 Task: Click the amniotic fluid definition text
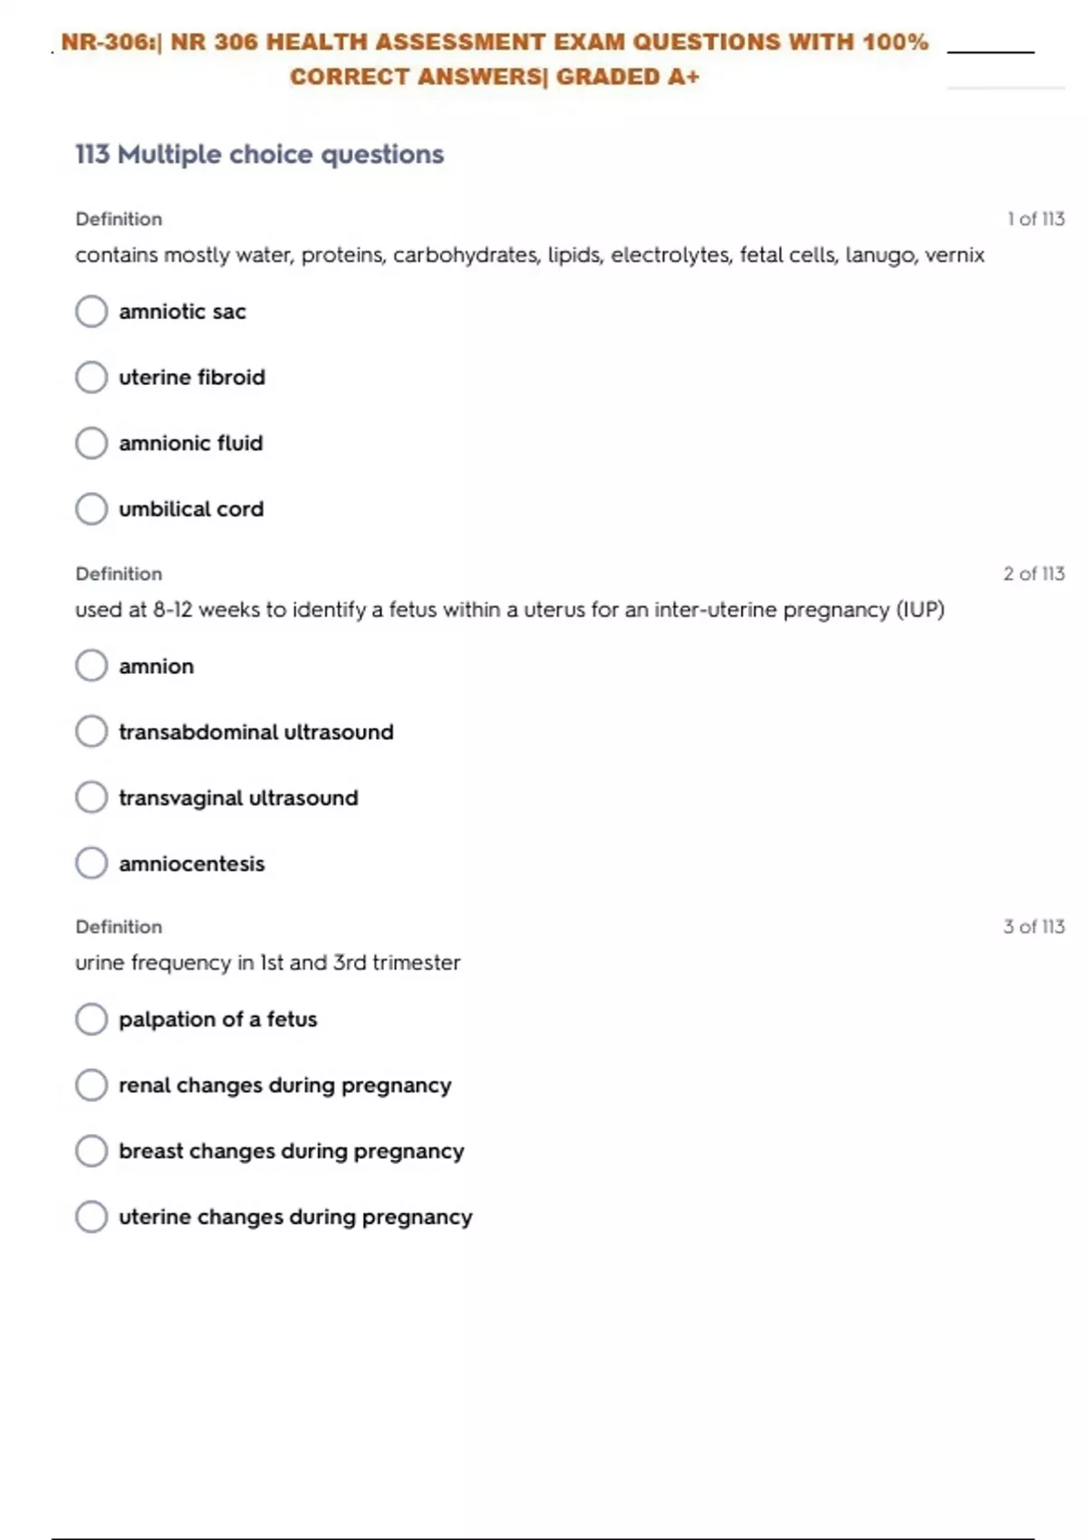(x=529, y=255)
